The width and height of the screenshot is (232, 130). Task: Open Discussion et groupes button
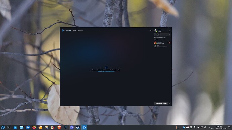coord(161,103)
